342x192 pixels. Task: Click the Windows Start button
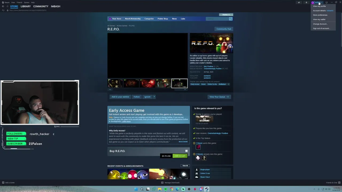[136, 189]
